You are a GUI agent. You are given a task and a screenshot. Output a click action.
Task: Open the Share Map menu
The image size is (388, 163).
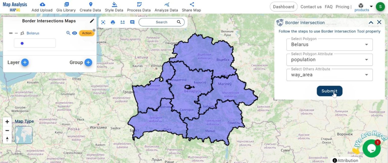point(191,7)
